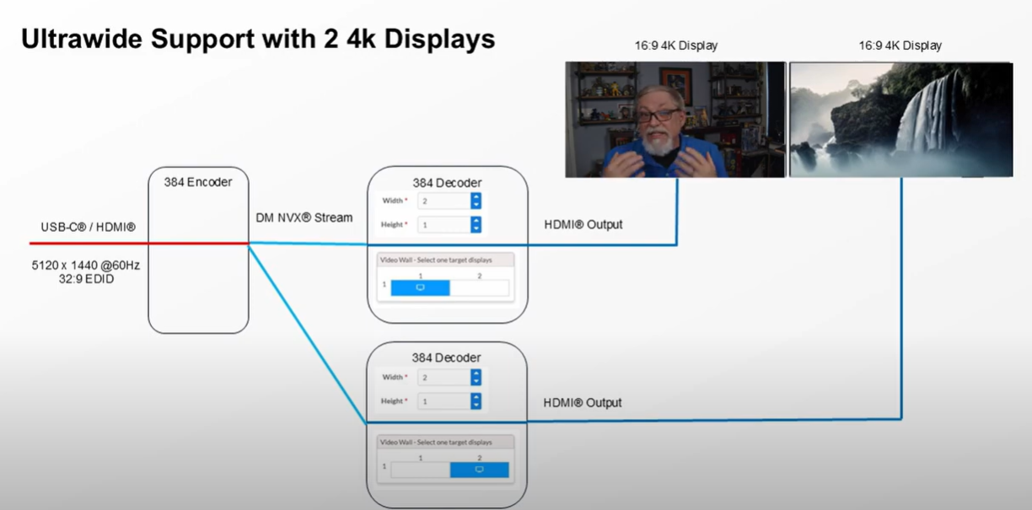Click the top decoder's Video Wall panel header
The width and height of the screenshot is (1032, 510).
click(x=445, y=260)
